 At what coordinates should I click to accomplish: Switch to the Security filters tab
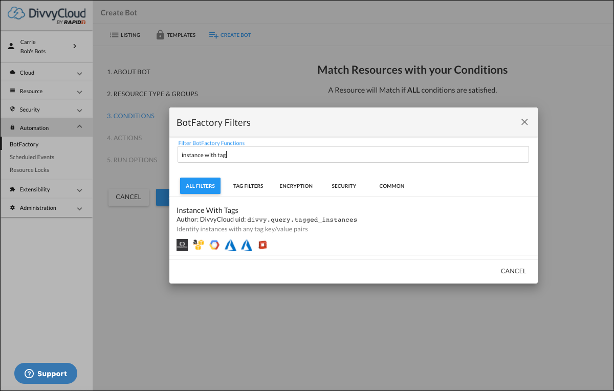[x=344, y=186]
